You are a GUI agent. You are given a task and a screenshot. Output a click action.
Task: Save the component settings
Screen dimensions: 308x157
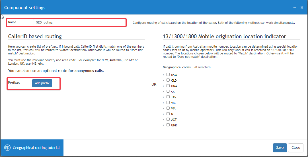point(280,148)
